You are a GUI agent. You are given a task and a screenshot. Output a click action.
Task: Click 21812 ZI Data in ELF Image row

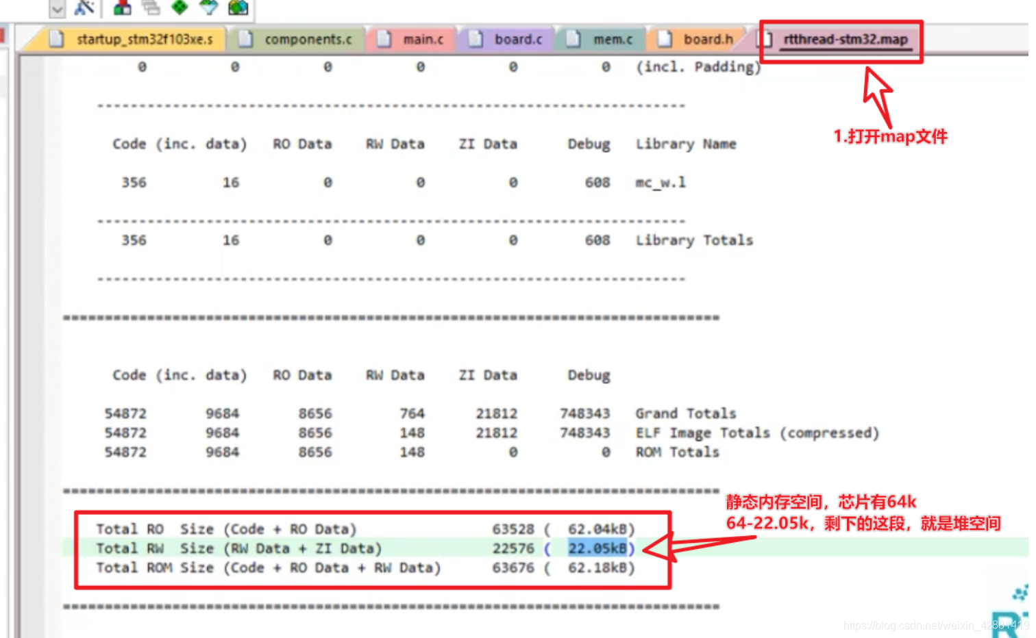(x=497, y=433)
